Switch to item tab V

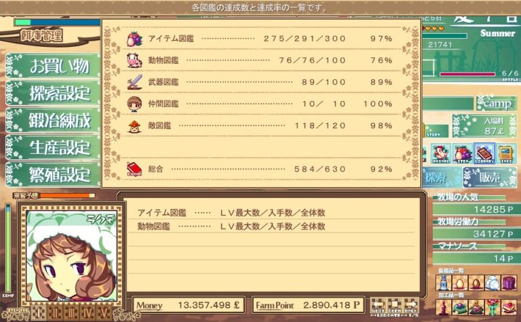tap(104, 313)
